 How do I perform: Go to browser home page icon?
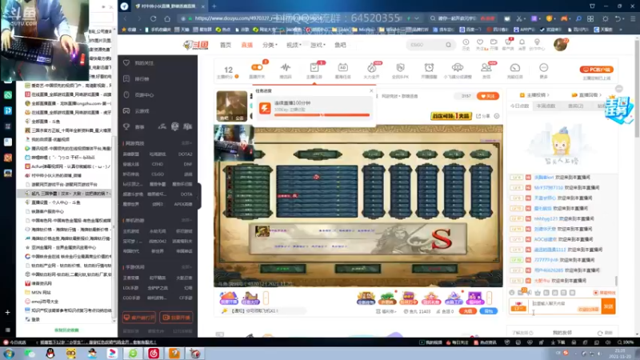(167, 18)
